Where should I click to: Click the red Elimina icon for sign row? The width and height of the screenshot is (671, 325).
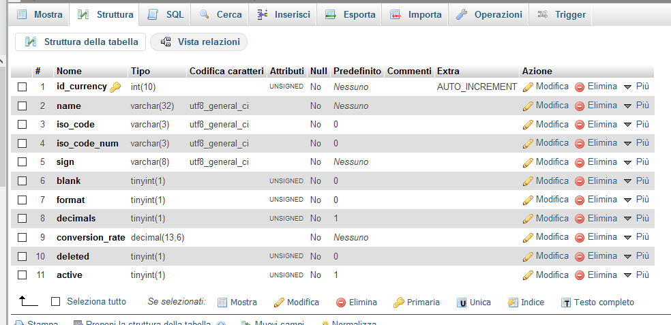(580, 162)
